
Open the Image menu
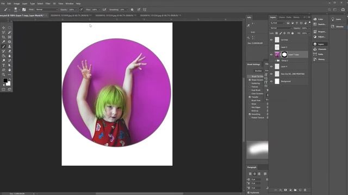click(17, 4)
